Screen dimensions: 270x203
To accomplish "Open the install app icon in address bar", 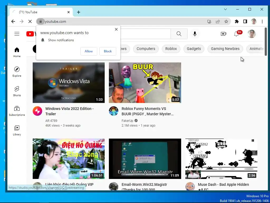I will coord(209,21).
